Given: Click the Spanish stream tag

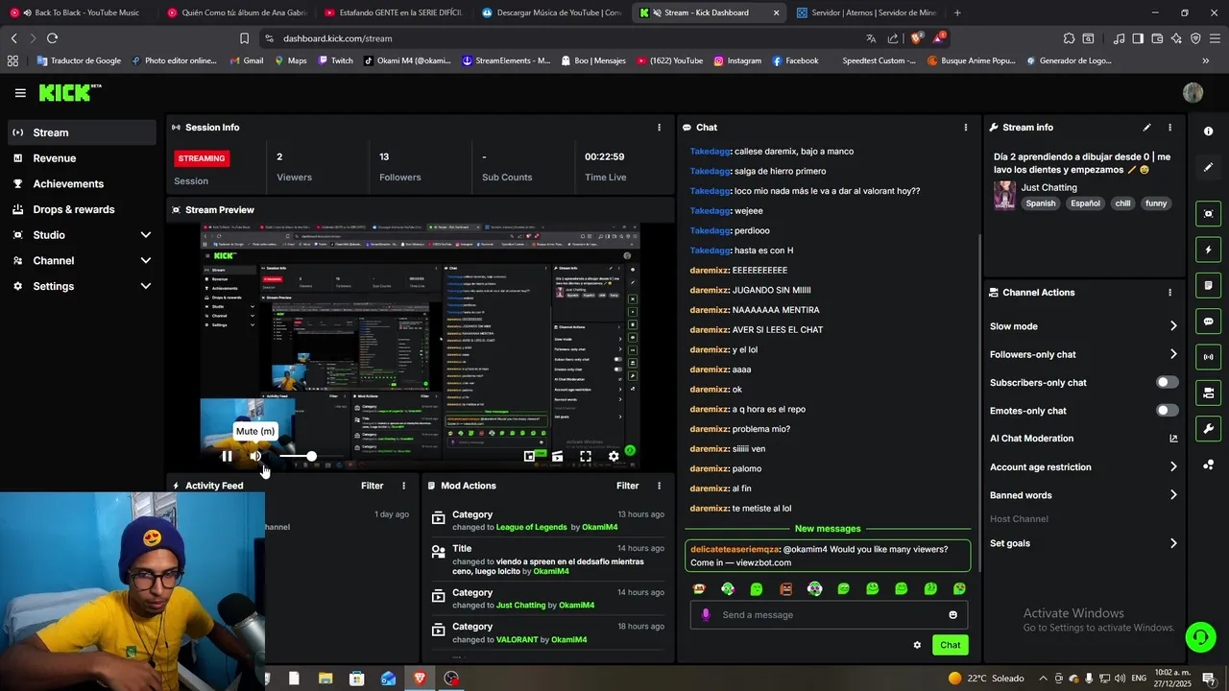Looking at the screenshot, I should [x=1040, y=203].
